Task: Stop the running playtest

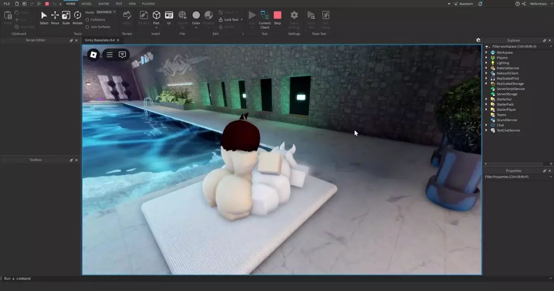Action: click(x=277, y=18)
